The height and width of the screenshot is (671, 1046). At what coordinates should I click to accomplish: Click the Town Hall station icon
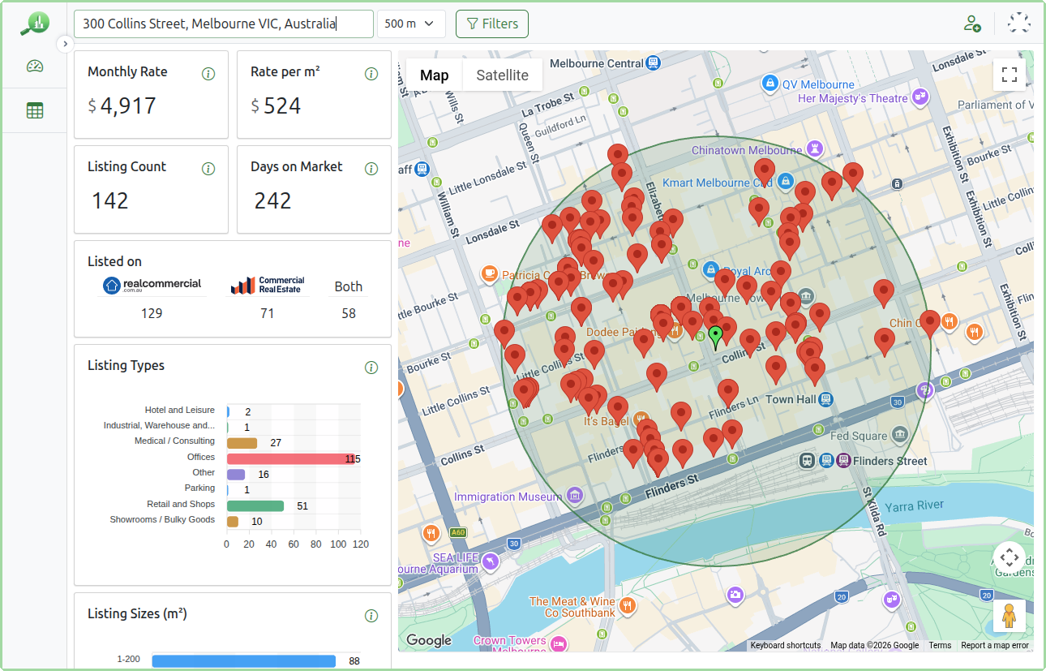tap(825, 399)
